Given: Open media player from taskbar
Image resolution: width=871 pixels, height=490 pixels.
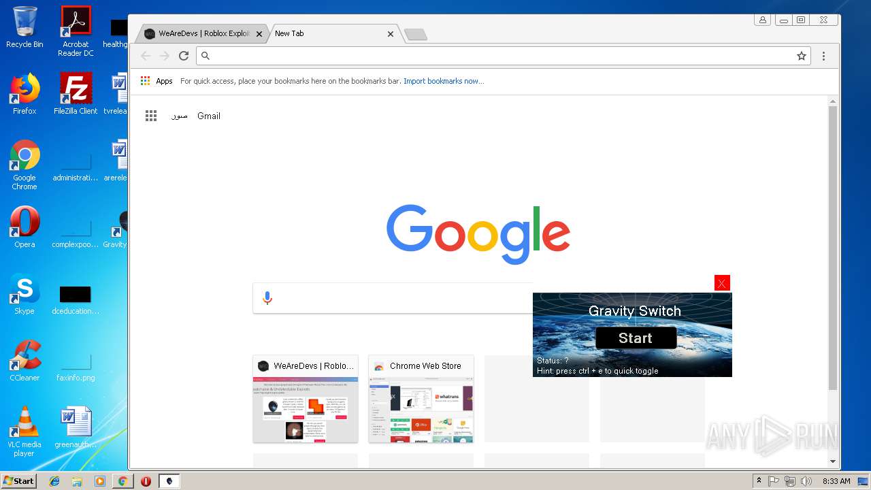Looking at the screenshot, I should tap(100, 481).
